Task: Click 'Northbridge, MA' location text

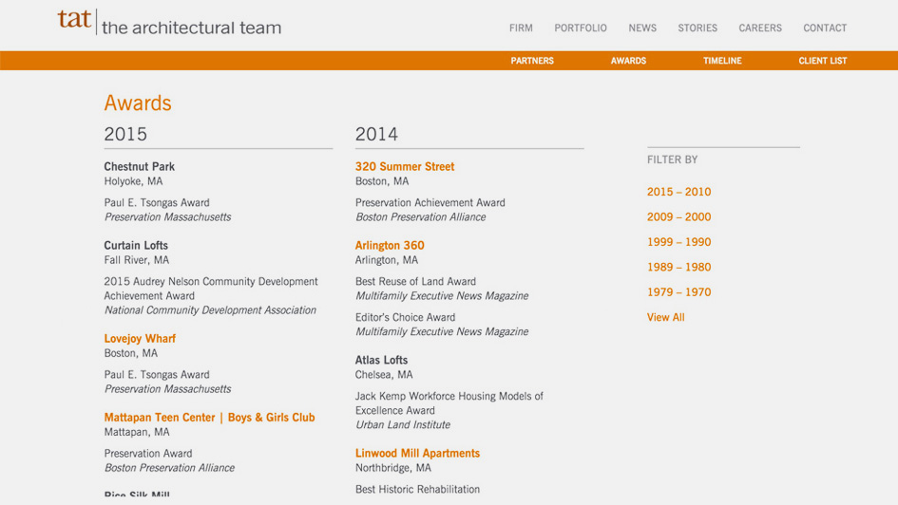Action: (x=392, y=468)
